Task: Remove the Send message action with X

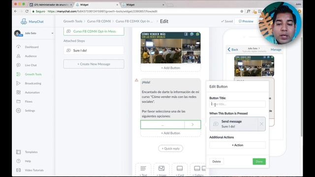Action: (261, 124)
